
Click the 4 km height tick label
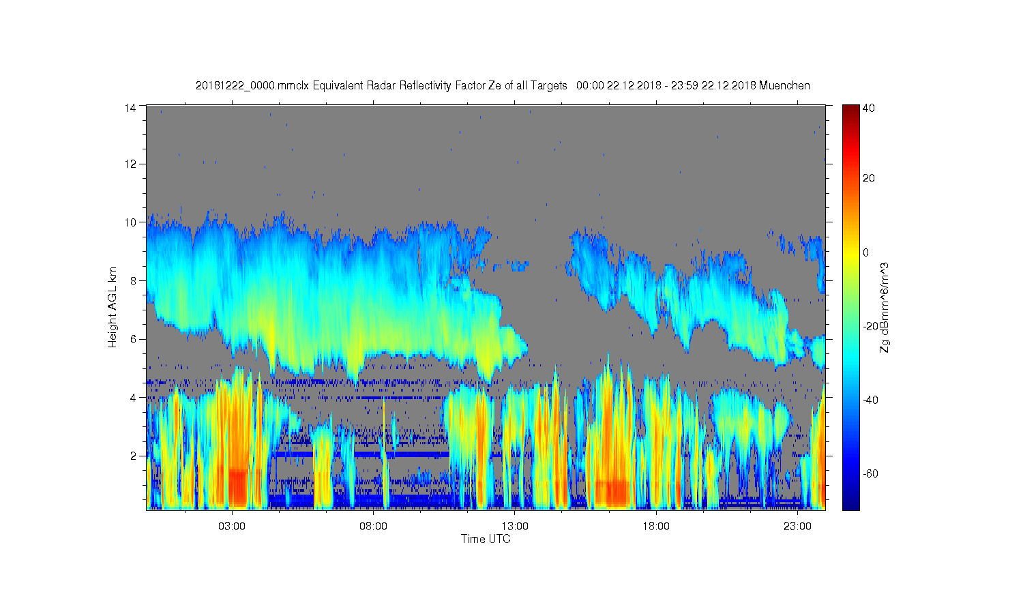pos(134,398)
